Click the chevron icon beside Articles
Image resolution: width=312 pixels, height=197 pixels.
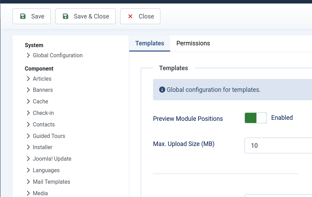click(28, 79)
